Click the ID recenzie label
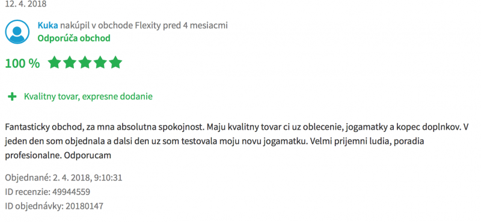The width and height of the screenshot is (481, 222). [x=28, y=192]
